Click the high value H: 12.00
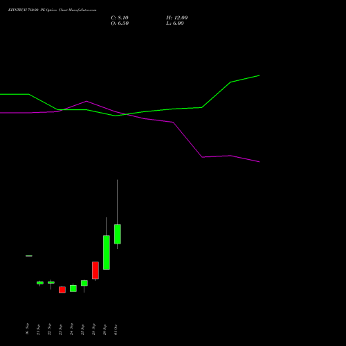This screenshot has width=346, height=346. pyautogui.click(x=176, y=18)
